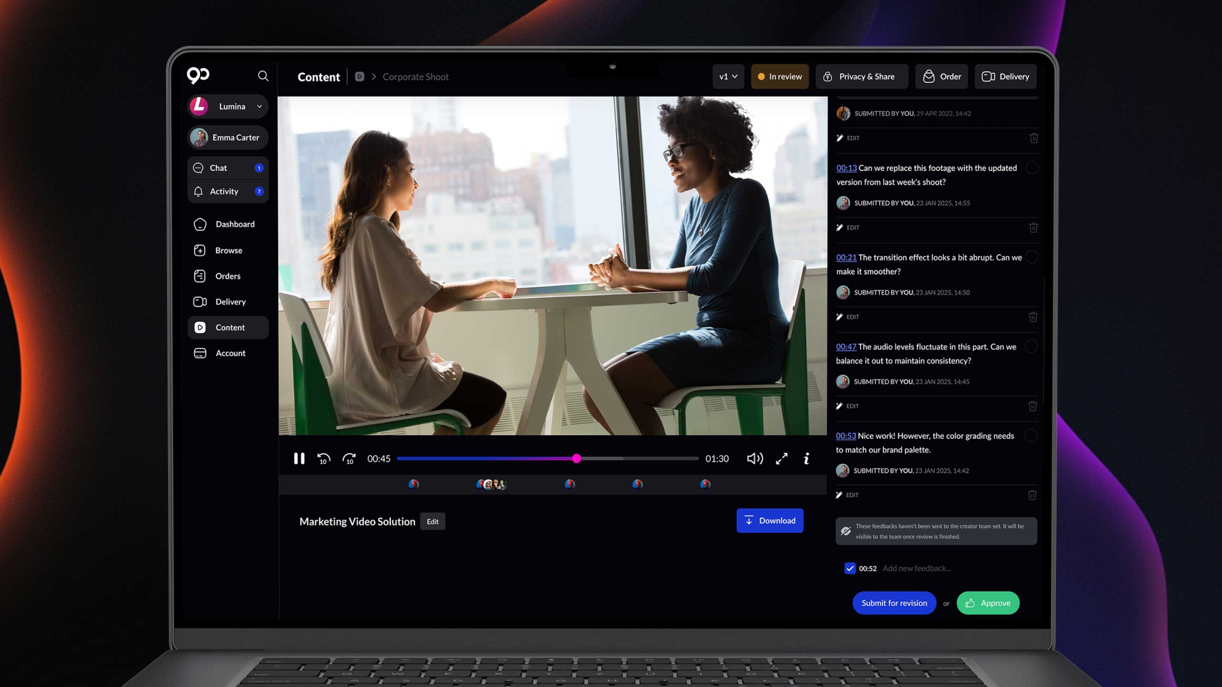Screen dimensions: 1222x687
Task: Skip forward 10 seconds
Action: (349, 458)
